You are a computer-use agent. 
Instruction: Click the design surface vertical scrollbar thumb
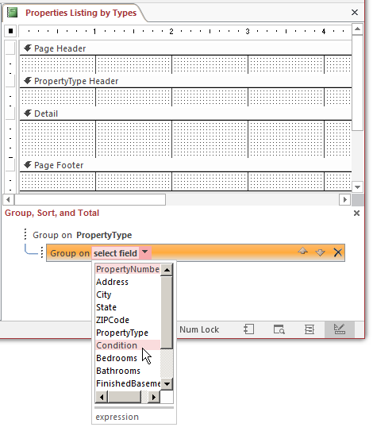click(357, 83)
